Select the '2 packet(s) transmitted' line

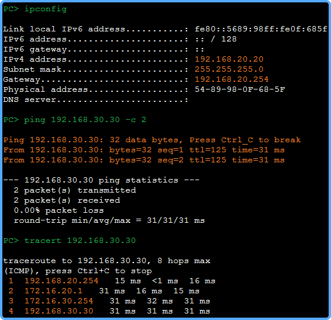click(x=74, y=190)
